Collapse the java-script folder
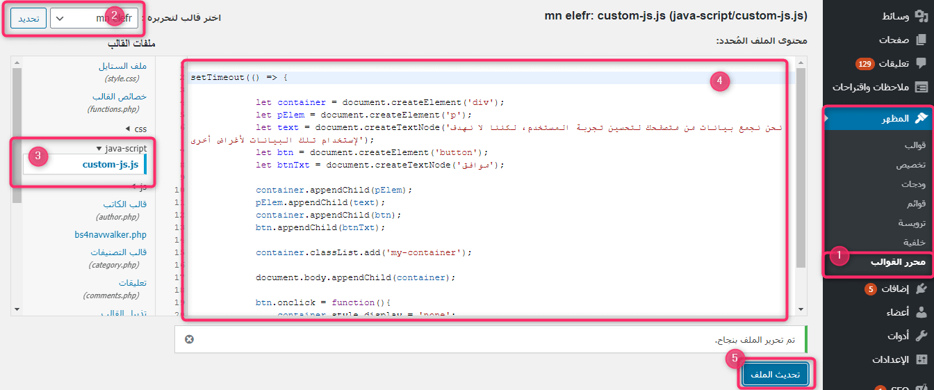Screen dimensions: 934x390 click(x=121, y=149)
